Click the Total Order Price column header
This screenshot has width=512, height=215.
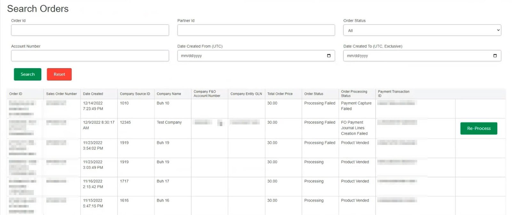pyautogui.click(x=280, y=94)
